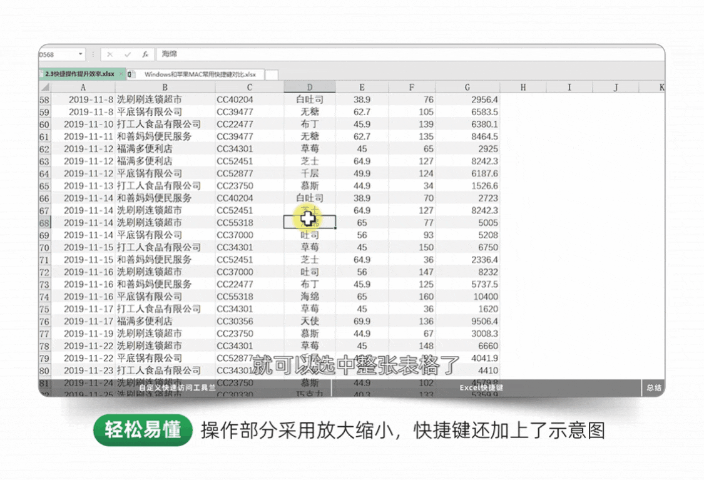
Task: Click the formula bar containing 海绵
Action: point(410,54)
